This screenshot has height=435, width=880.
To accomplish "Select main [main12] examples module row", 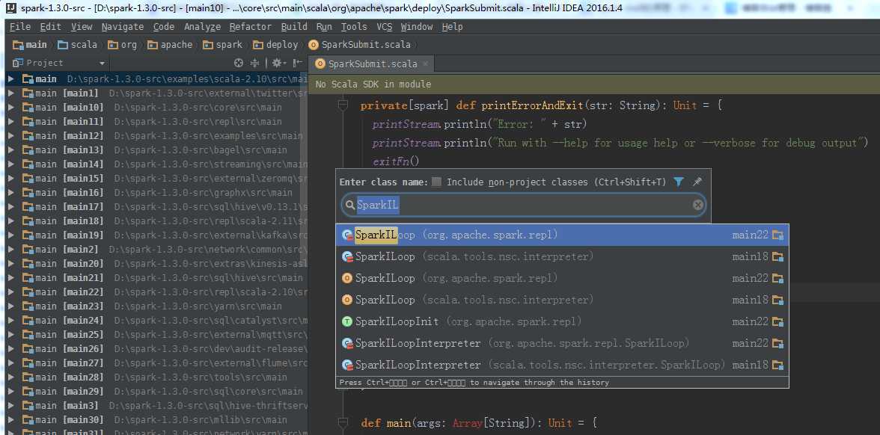I will [156, 136].
